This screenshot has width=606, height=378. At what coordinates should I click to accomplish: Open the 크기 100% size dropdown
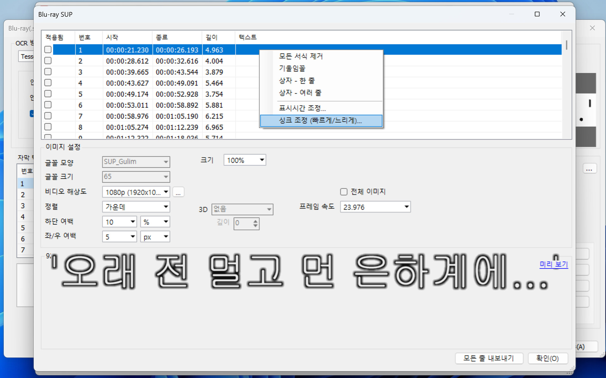262,160
